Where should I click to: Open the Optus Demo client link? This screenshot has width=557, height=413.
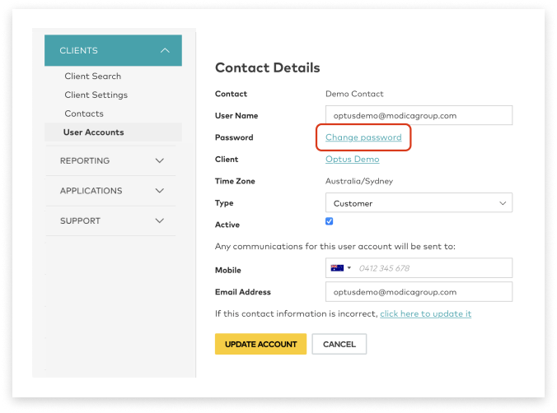(352, 160)
